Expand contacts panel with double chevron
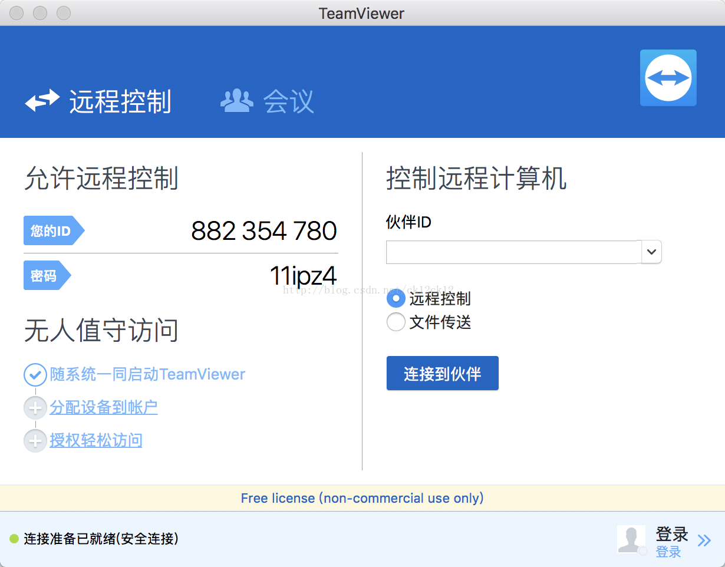 tap(704, 540)
